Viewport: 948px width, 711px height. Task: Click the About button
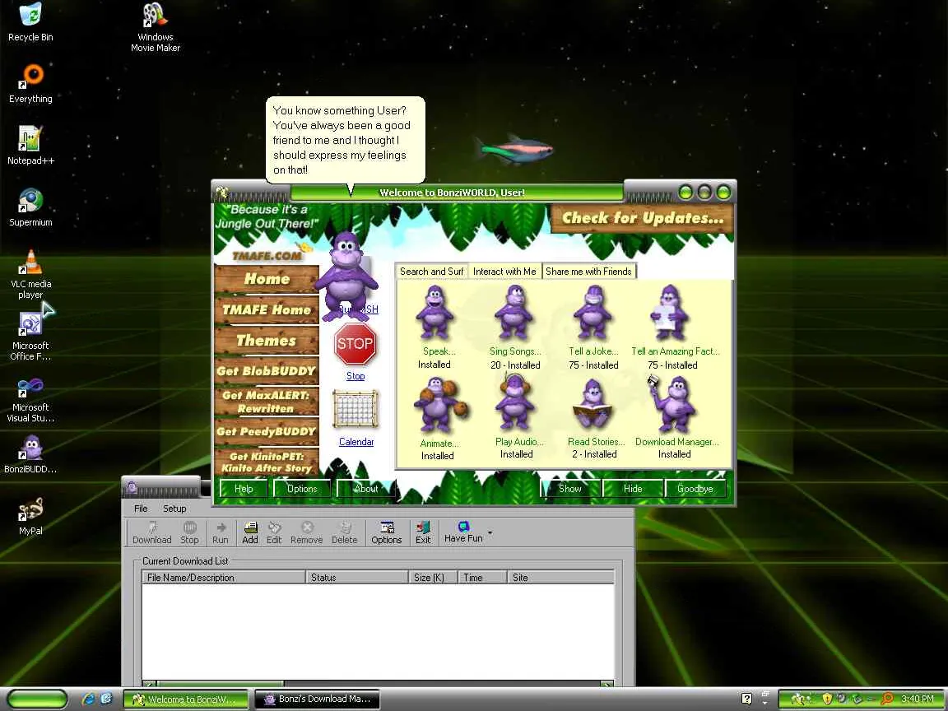(365, 489)
